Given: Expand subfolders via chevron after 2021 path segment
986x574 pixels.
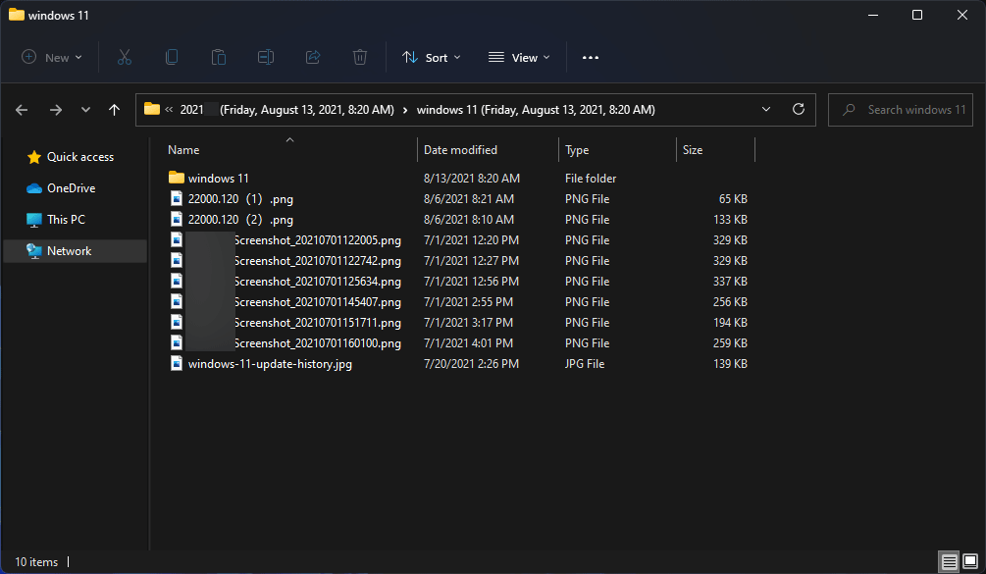Looking at the screenshot, I should pyautogui.click(x=405, y=110).
